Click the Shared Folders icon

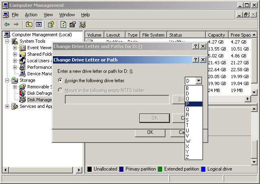(x=22, y=54)
